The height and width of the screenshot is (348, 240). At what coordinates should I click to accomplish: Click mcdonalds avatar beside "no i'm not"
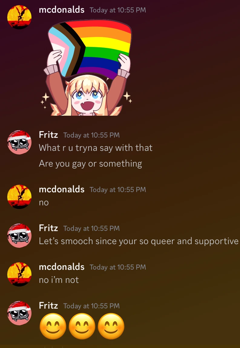19,274
